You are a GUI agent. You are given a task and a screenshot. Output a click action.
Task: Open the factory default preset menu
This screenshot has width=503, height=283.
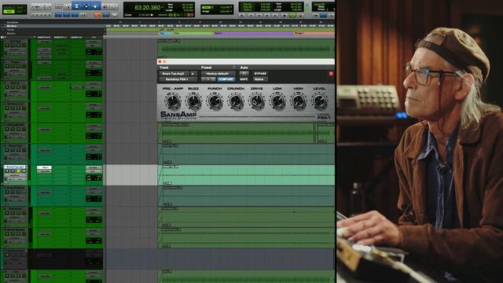(x=218, y=73)
